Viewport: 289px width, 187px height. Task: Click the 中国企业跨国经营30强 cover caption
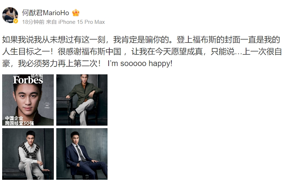pos(19,121)
